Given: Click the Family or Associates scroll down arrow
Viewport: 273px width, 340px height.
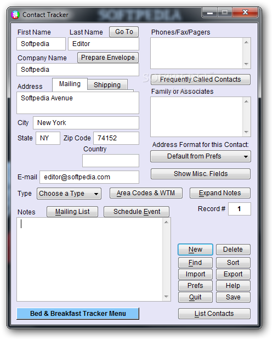Looking at the screenshot, I should point(246,132).
